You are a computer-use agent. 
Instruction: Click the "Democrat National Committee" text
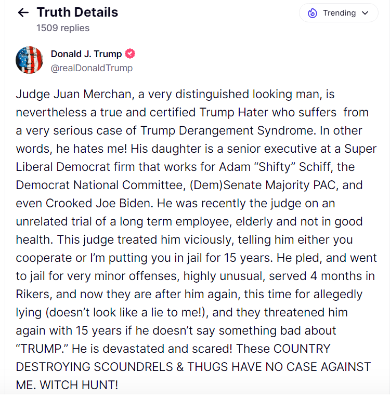tap(89, 185)
